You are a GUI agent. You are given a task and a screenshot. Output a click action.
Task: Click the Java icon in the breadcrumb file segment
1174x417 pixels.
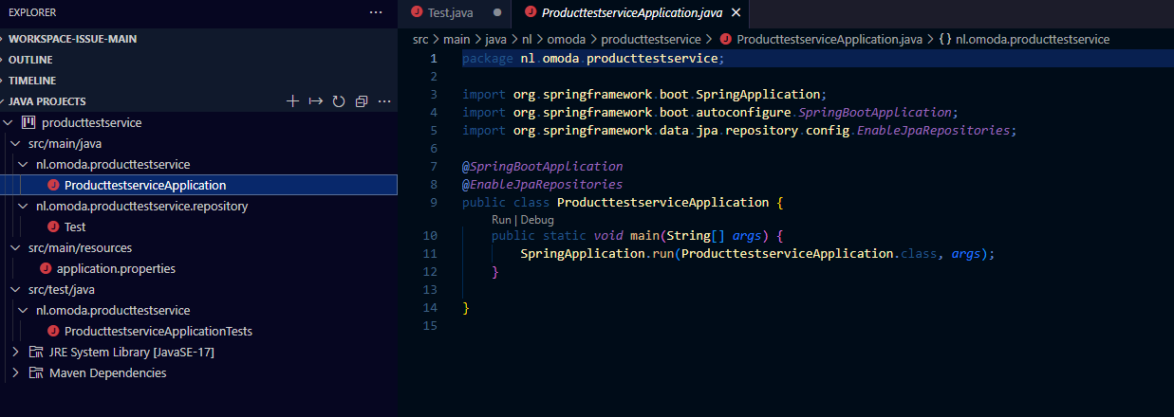(726, 39)
